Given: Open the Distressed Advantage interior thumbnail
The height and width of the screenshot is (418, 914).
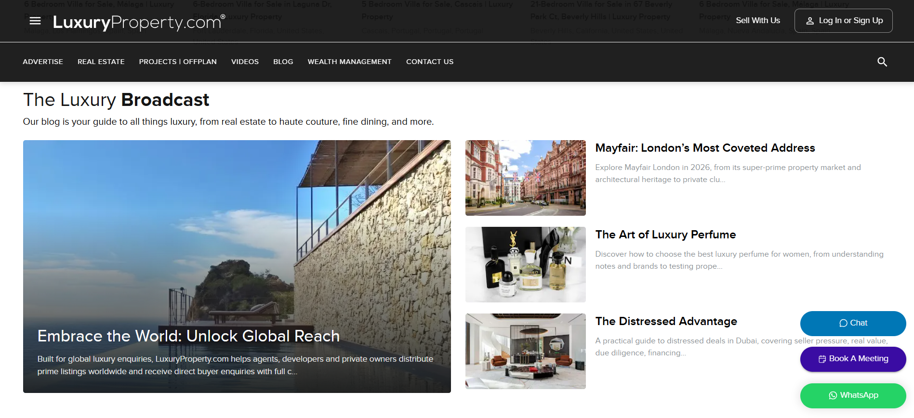Looking at the screenshot, I should click(x=525, y=351).
